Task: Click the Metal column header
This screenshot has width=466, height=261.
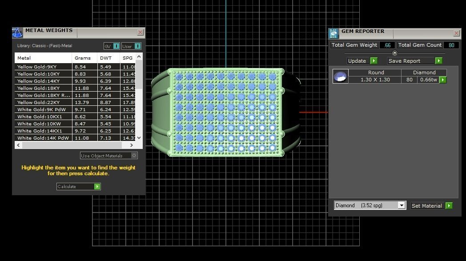Action: 43,58
